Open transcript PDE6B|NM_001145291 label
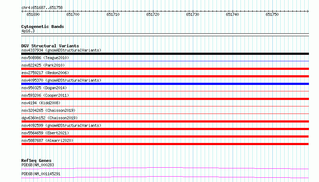 (41, 174)
